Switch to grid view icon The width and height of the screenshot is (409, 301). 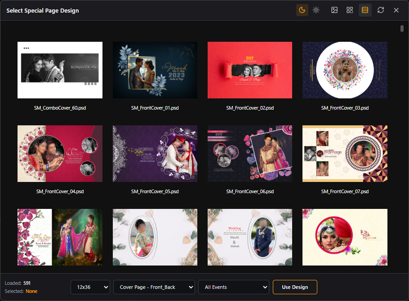350,10
